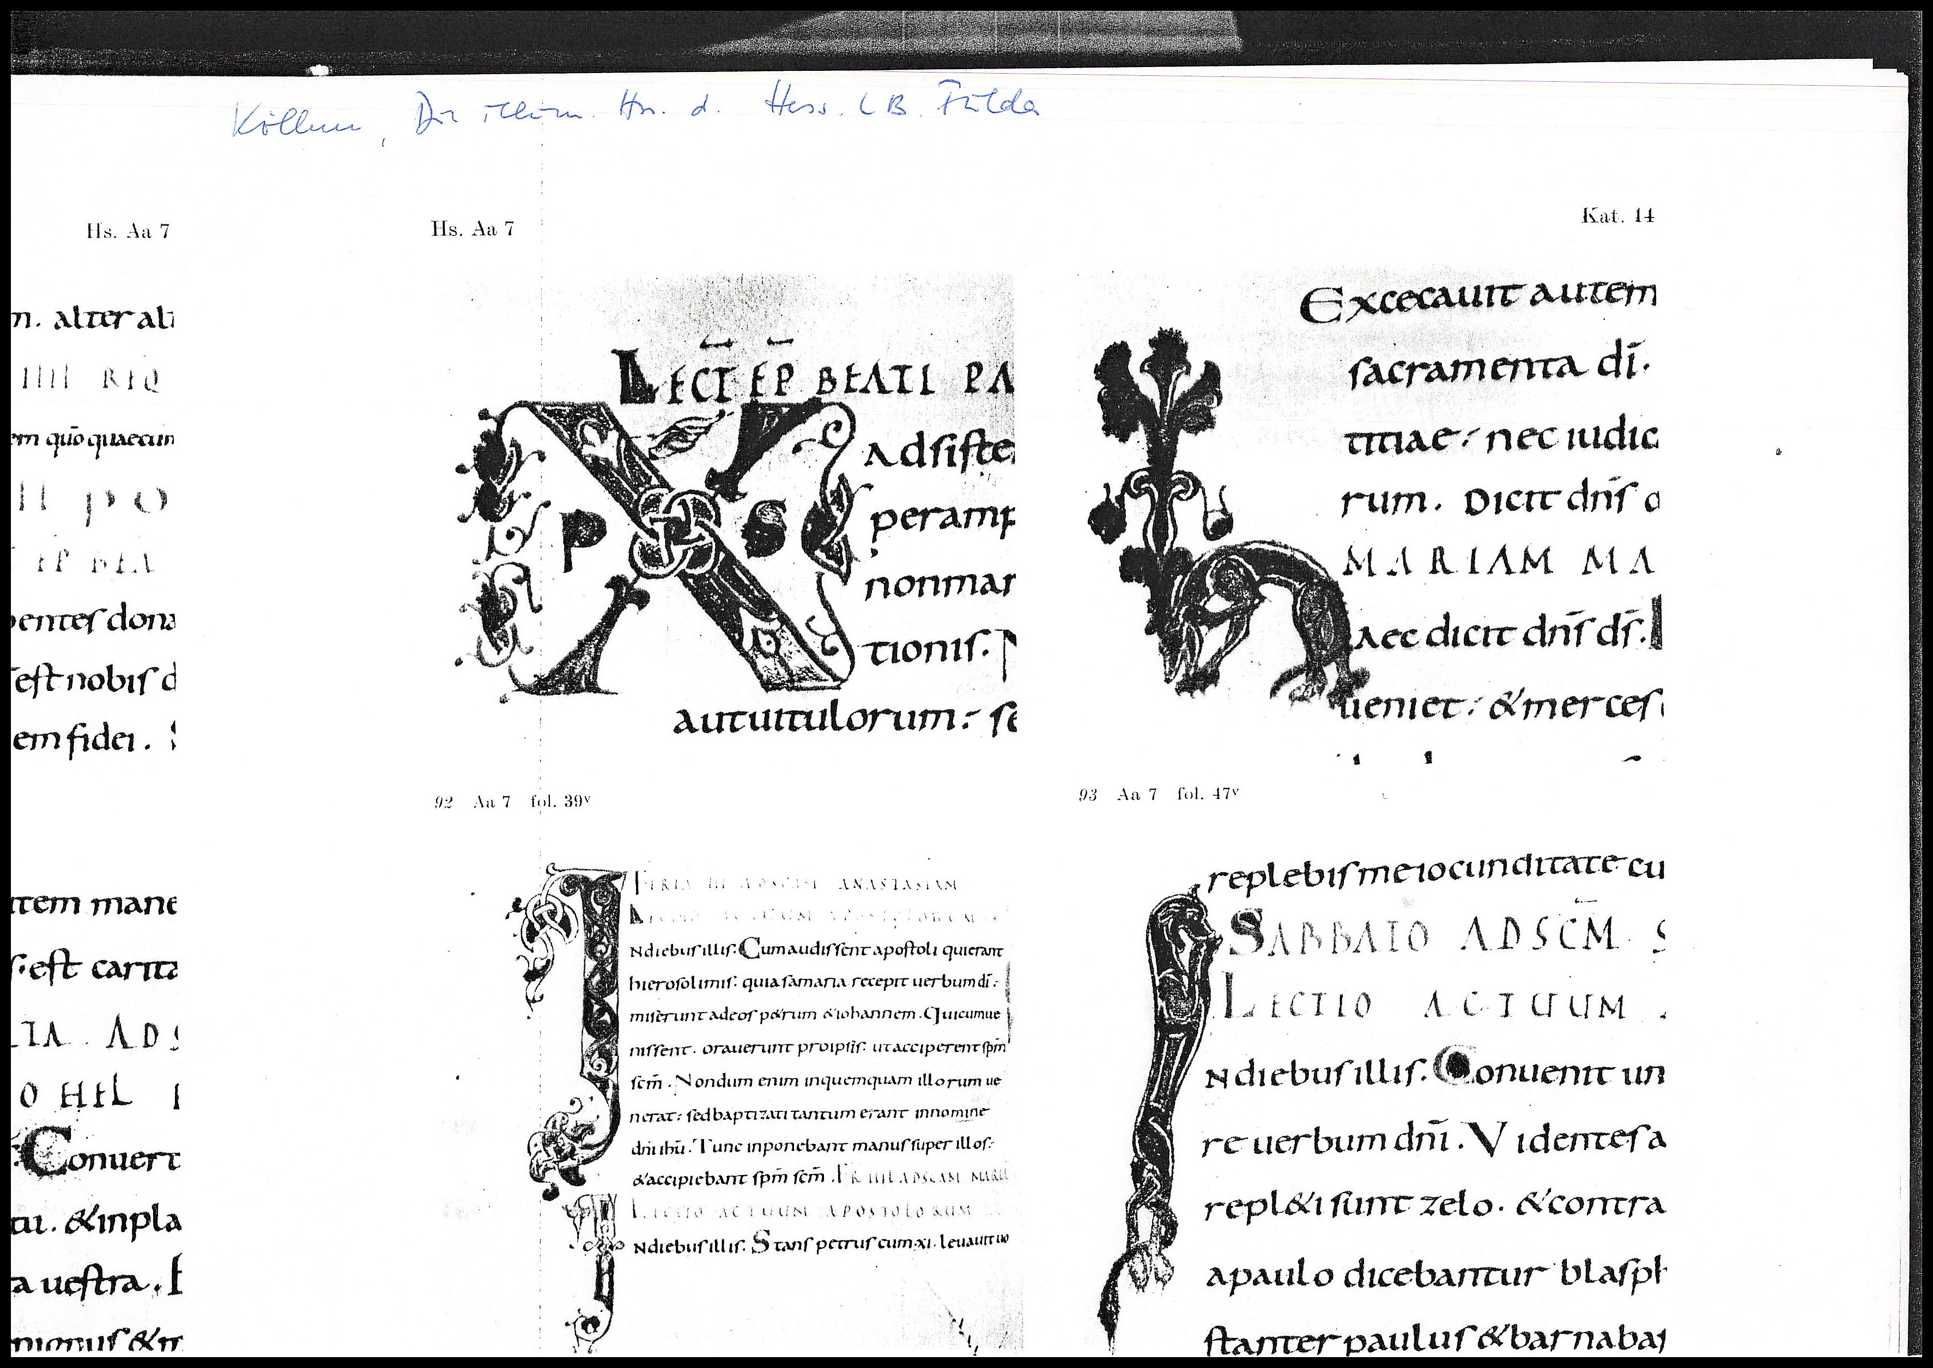Screen dimensions: 1933x1368
Task: Select the line "rum. Dicit dns"
Action: click(1499, 504)
